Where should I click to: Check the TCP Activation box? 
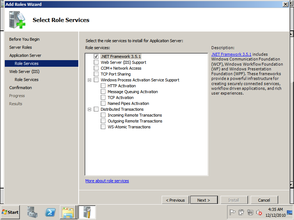(x=103, y=98)
